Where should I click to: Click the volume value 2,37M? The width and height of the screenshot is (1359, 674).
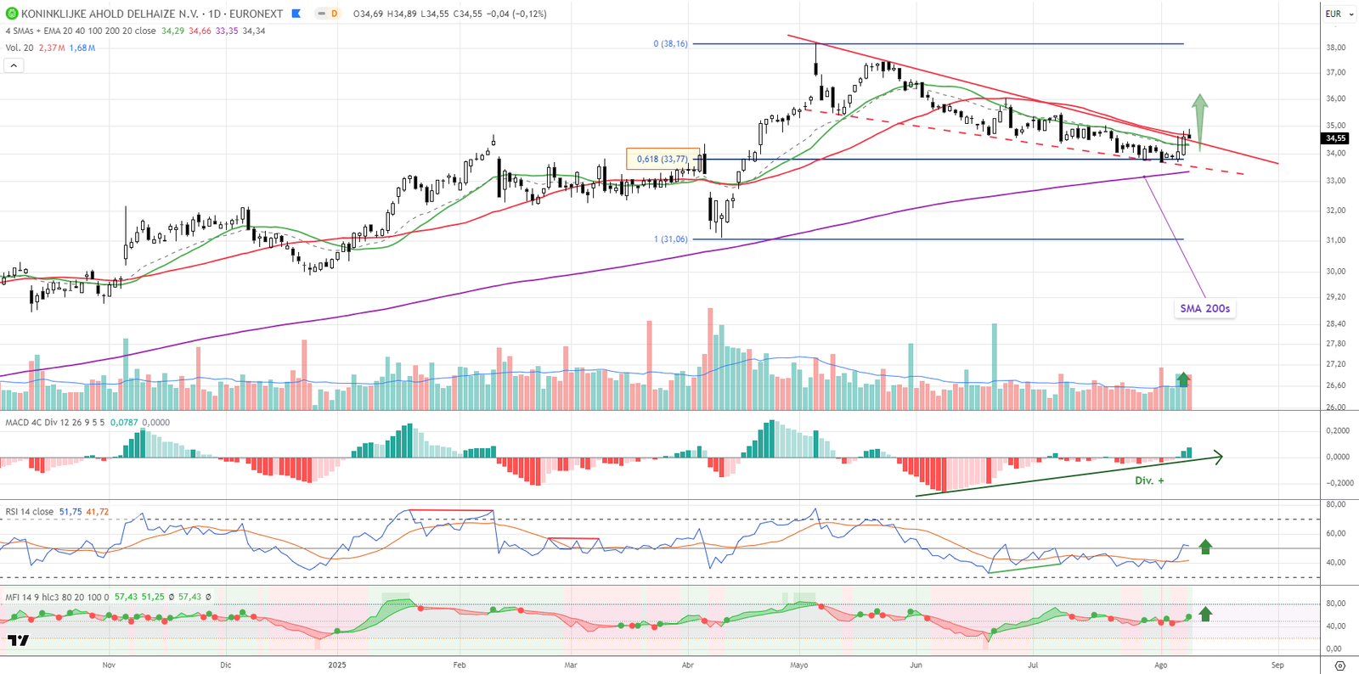[52, 48]
